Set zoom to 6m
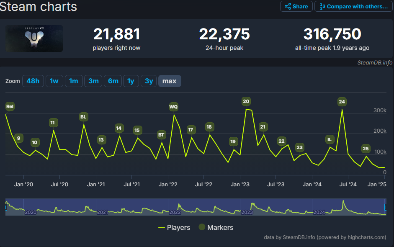 click(x=113, y=81)
